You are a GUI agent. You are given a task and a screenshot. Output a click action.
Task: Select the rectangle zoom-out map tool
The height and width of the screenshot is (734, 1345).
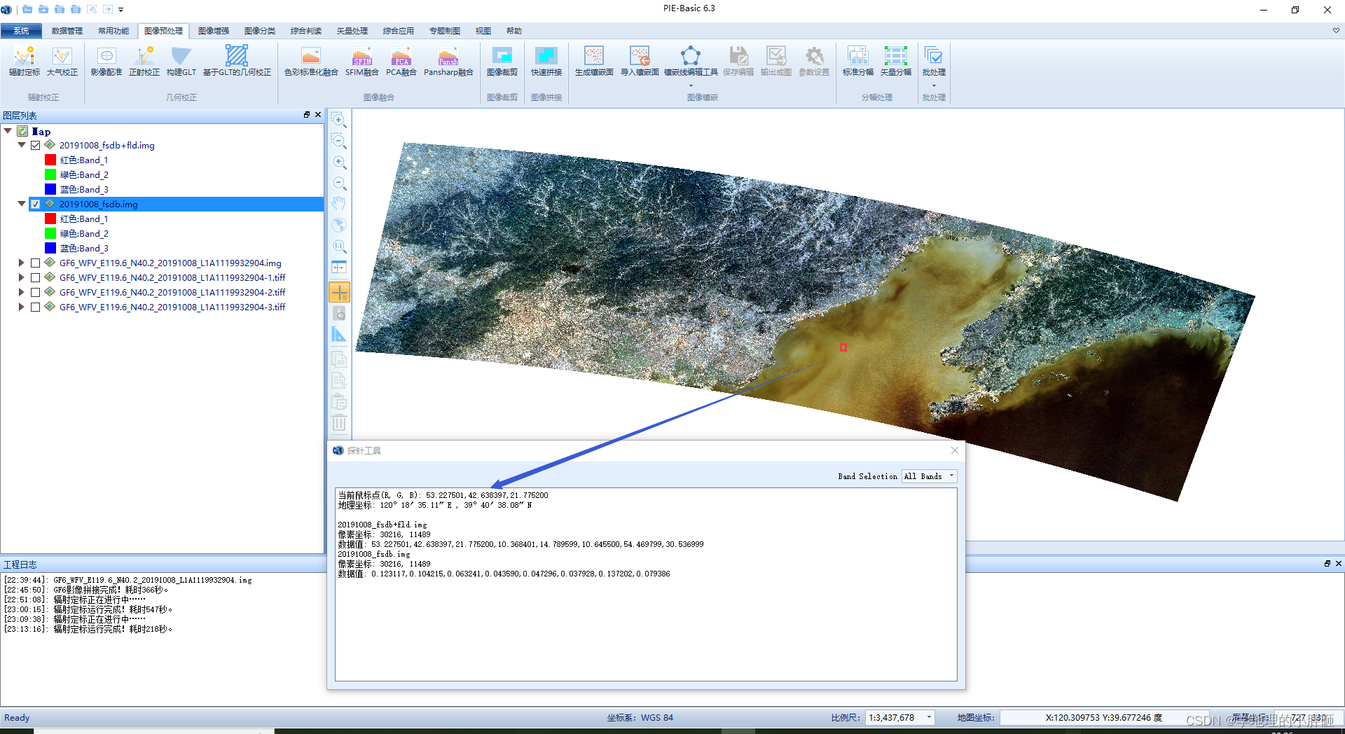[339, 141]
